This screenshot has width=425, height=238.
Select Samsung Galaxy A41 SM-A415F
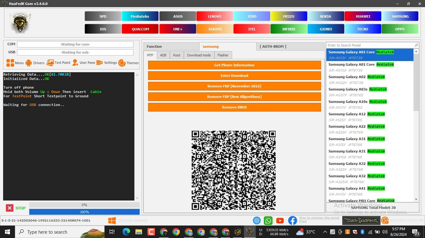pyautogui.click(x=370, y=191)
